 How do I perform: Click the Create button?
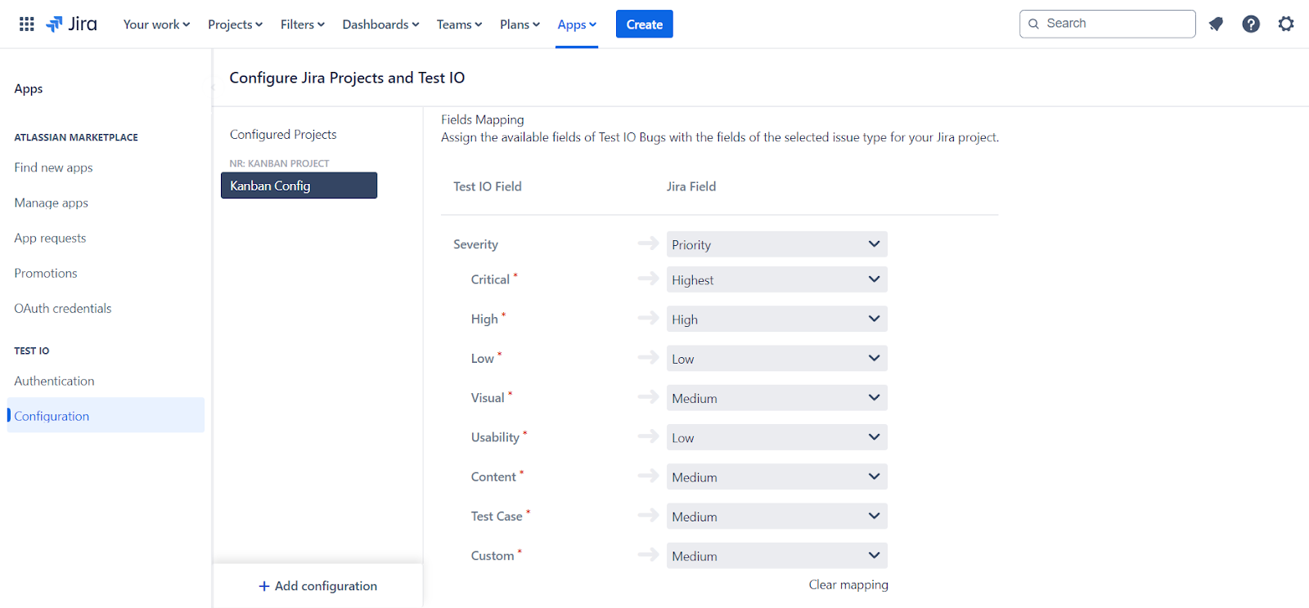(645, 25)
